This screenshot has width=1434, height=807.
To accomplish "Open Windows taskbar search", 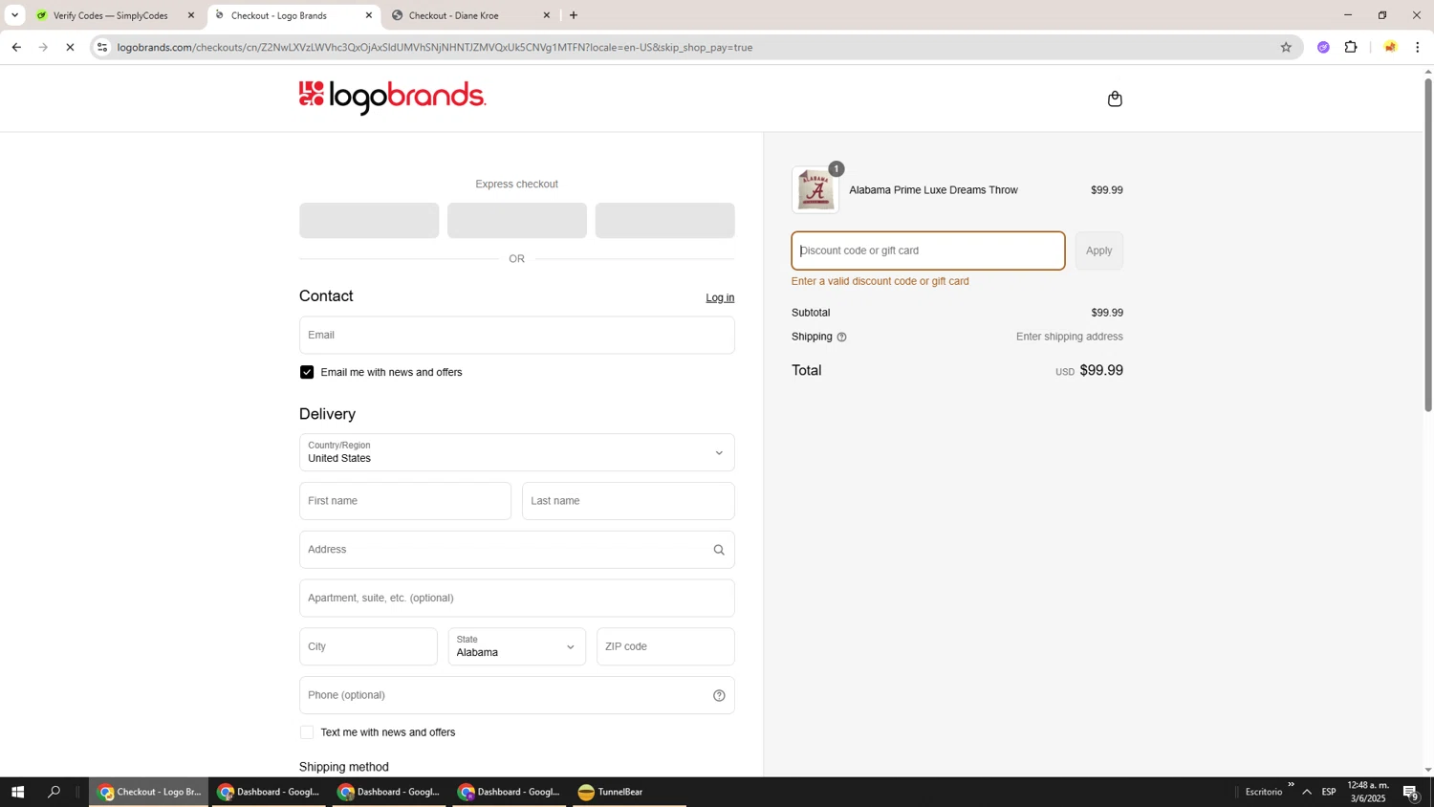I will [x=54, y=792].
